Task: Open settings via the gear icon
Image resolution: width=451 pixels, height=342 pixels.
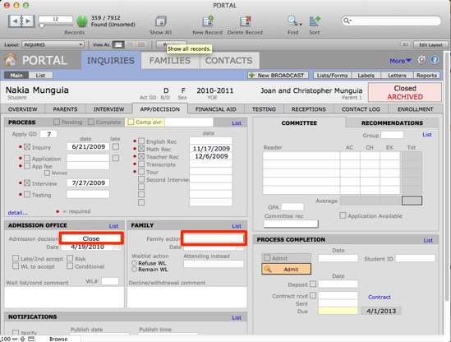Action: (x=421, y=60)
